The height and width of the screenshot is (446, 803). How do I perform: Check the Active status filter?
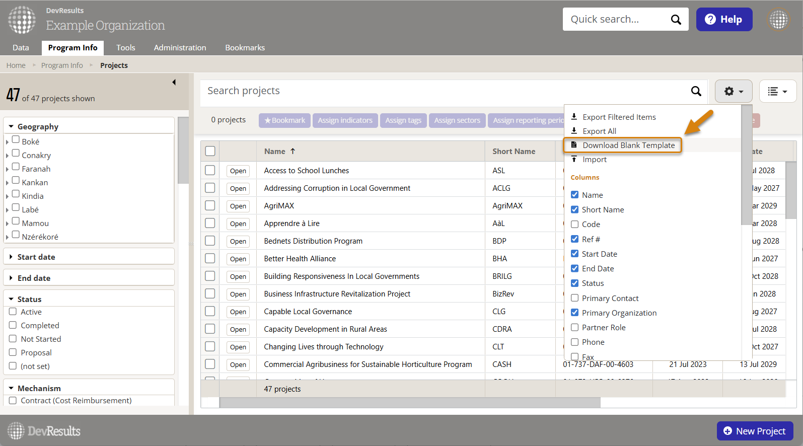[x=13, y=312]
